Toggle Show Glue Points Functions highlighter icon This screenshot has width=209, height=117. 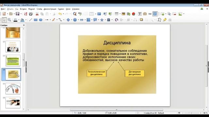[x=165, y=20]
